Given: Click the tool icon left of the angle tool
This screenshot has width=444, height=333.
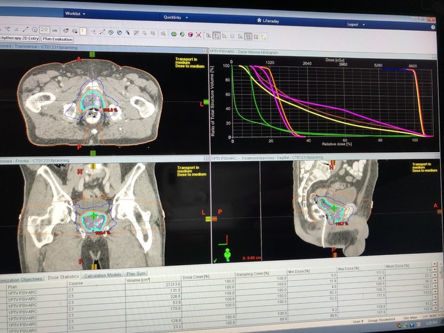Looking at the screenshot, I should pyautogui.click(x=8, y=29).
